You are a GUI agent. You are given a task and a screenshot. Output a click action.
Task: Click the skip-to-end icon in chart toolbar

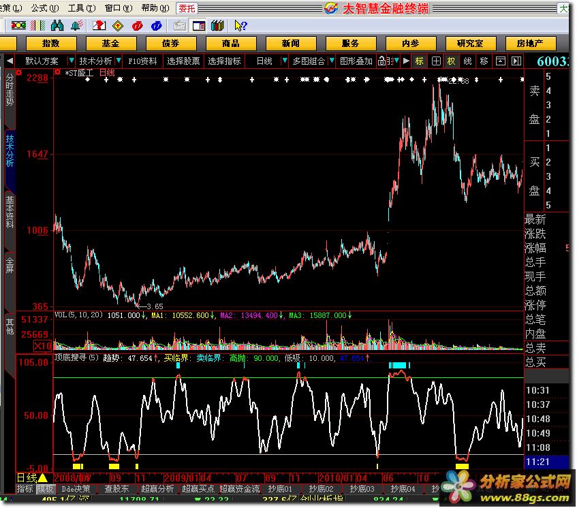(x=516, y=61)
